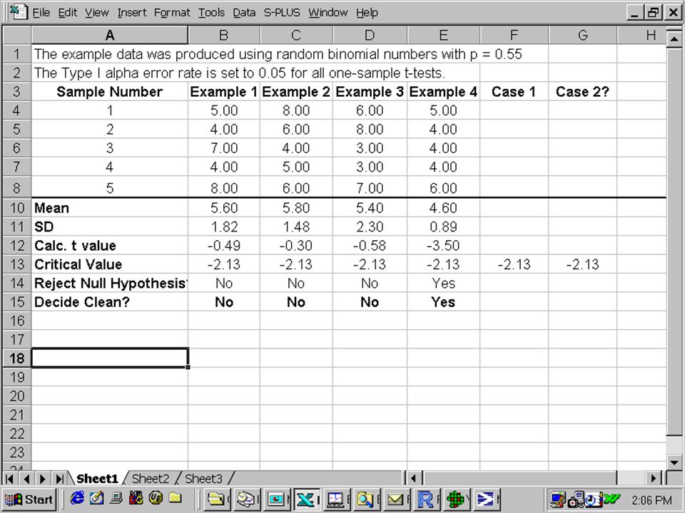The height and width of the screenshot is (513, 685).
Task: Open the View menu
Action: pos(96,13)
